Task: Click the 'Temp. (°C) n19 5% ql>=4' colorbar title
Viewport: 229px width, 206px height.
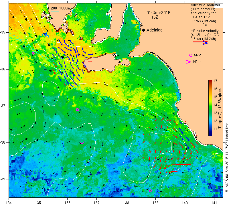Action: tap(220, 108)
